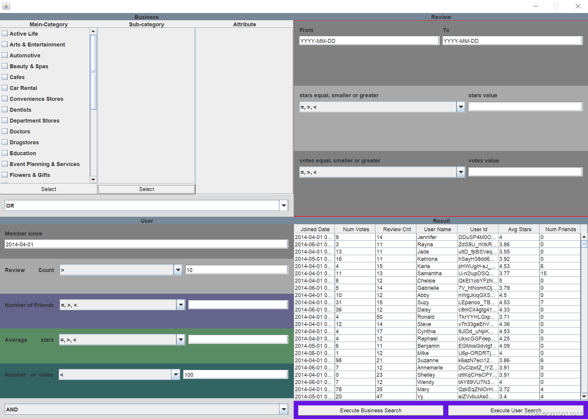Image resolution: width=588 pixels, height=419 pixels.
Task: Click the User Name column header
Action: [437, 229]
